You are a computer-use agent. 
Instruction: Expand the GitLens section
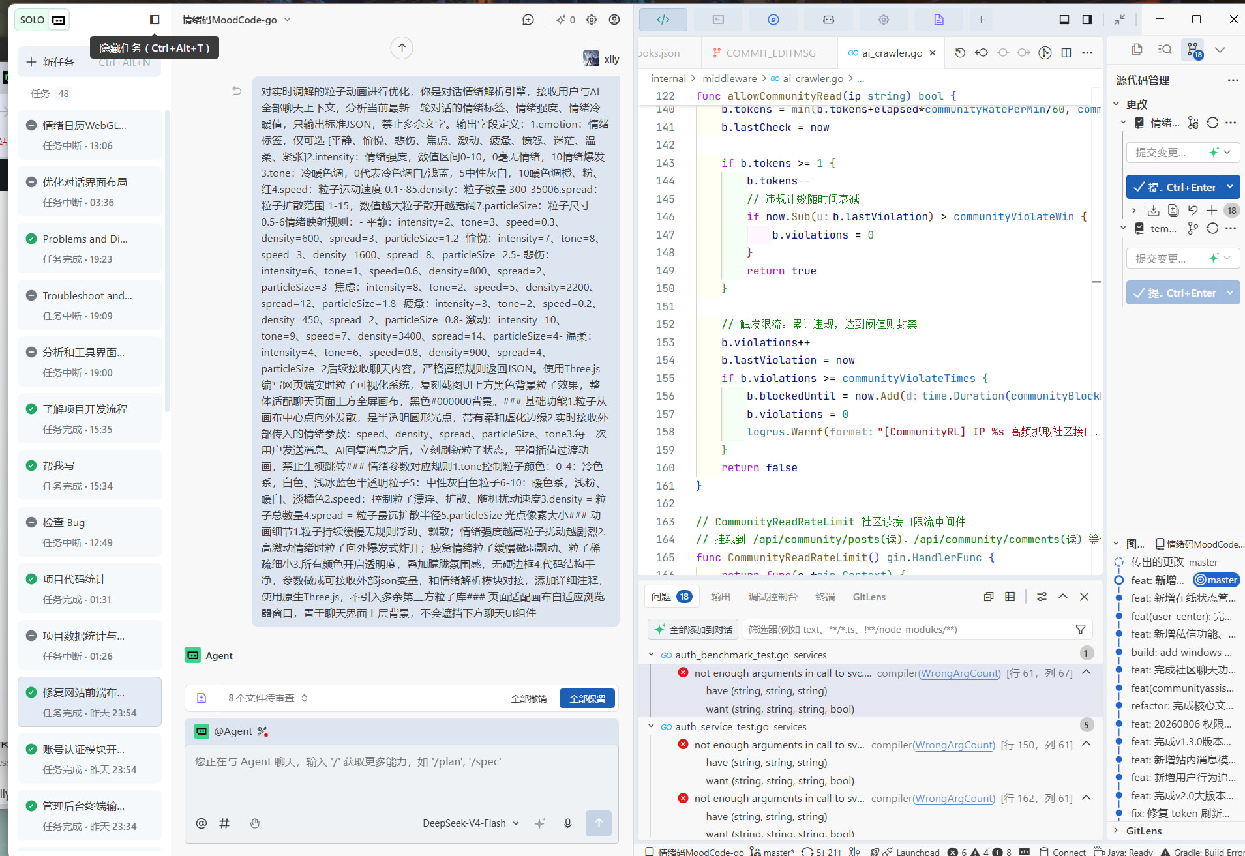point(1143,831)
